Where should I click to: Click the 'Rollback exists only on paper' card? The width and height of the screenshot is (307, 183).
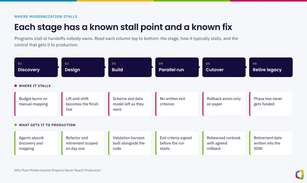[x=224, y=104]
